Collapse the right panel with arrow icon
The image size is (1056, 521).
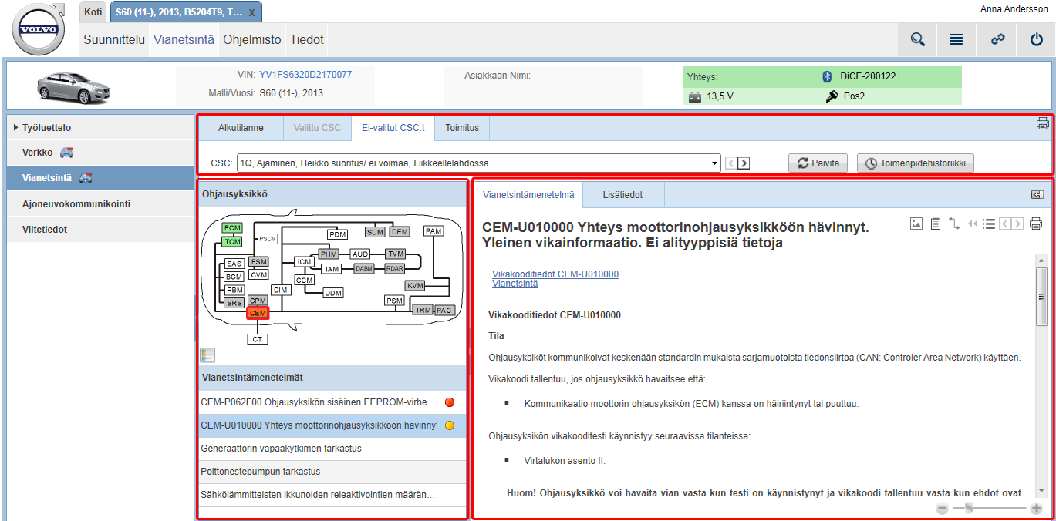click(1037, 194)
